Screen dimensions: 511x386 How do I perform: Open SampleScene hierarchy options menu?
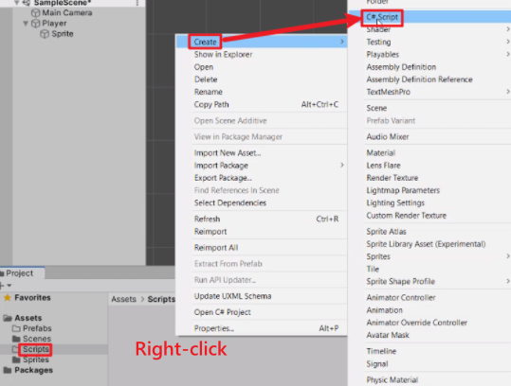pyautogui.click(x=137, y=3)
